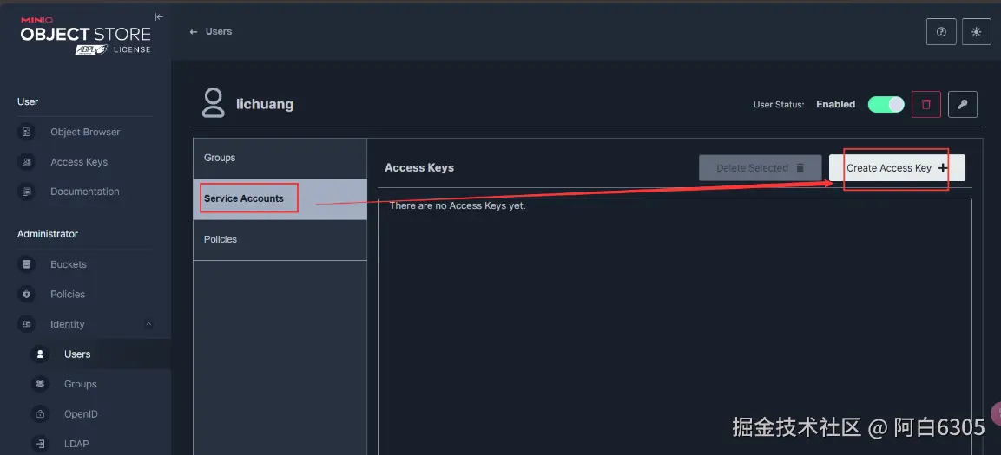Click the Delete Selected button
Image resolution: width=1001 pixels, height=455 pixels.
click(x=761, y=168)
